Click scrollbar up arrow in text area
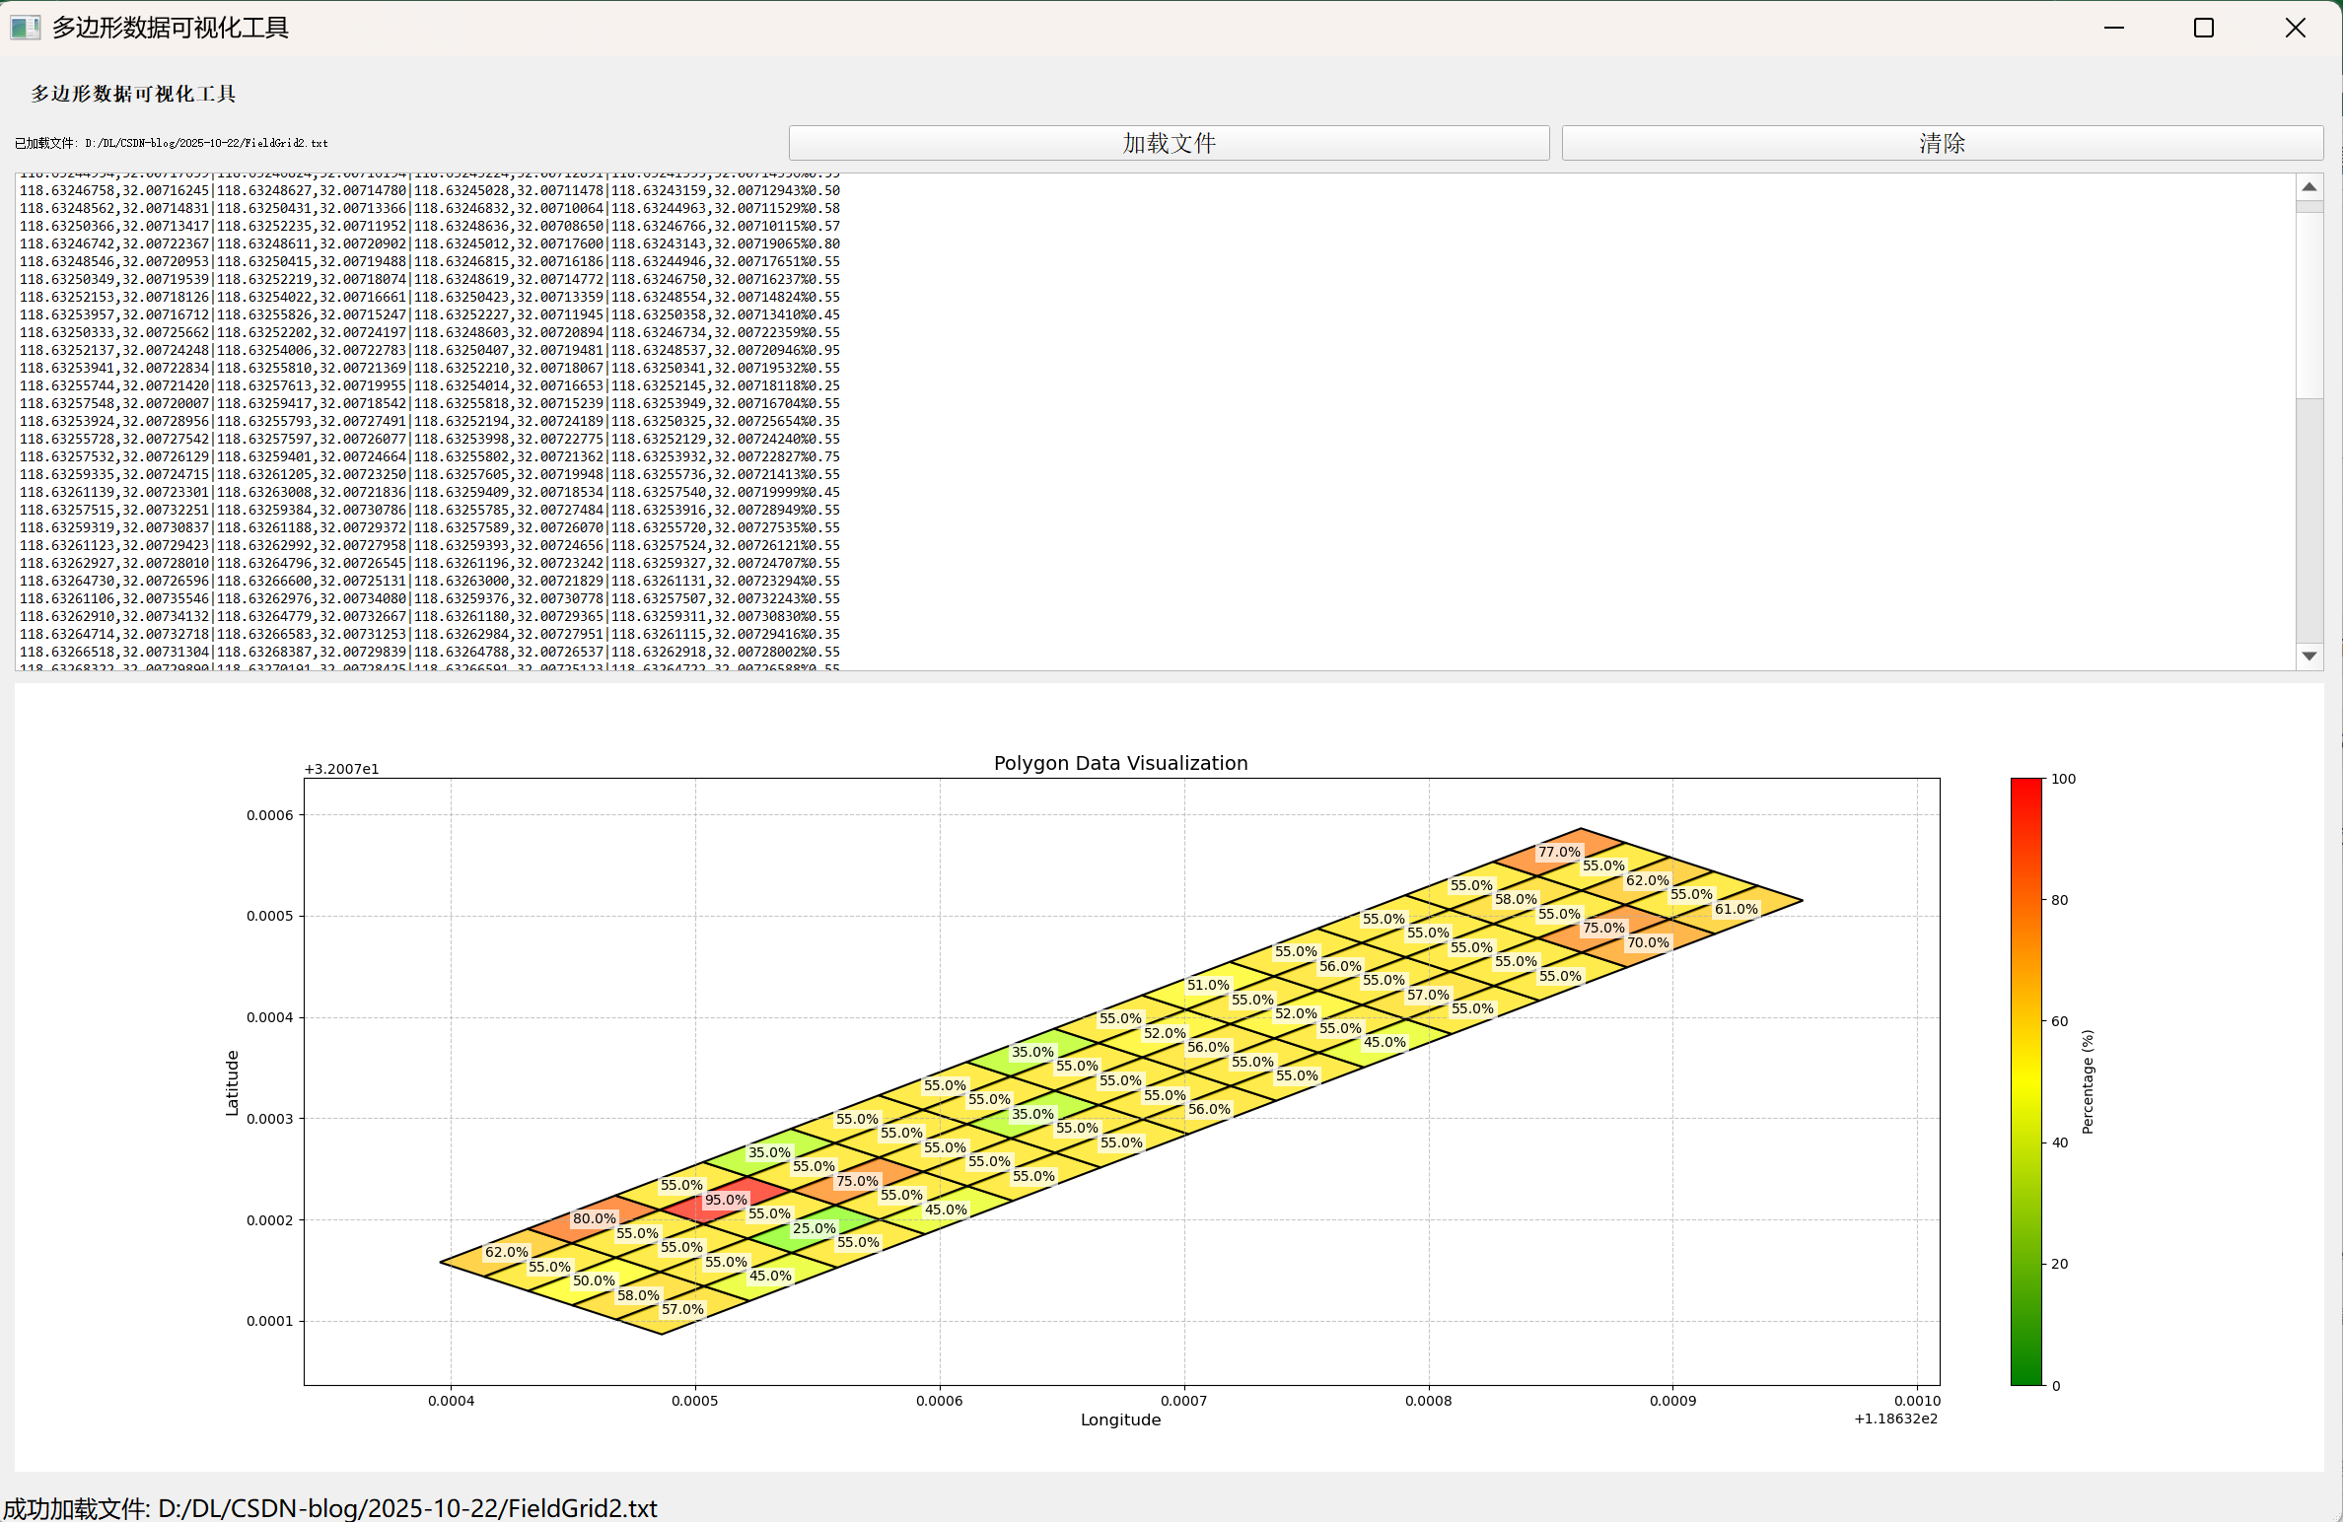Screen dimensions: 2343x1522 tap(2308, 187)
